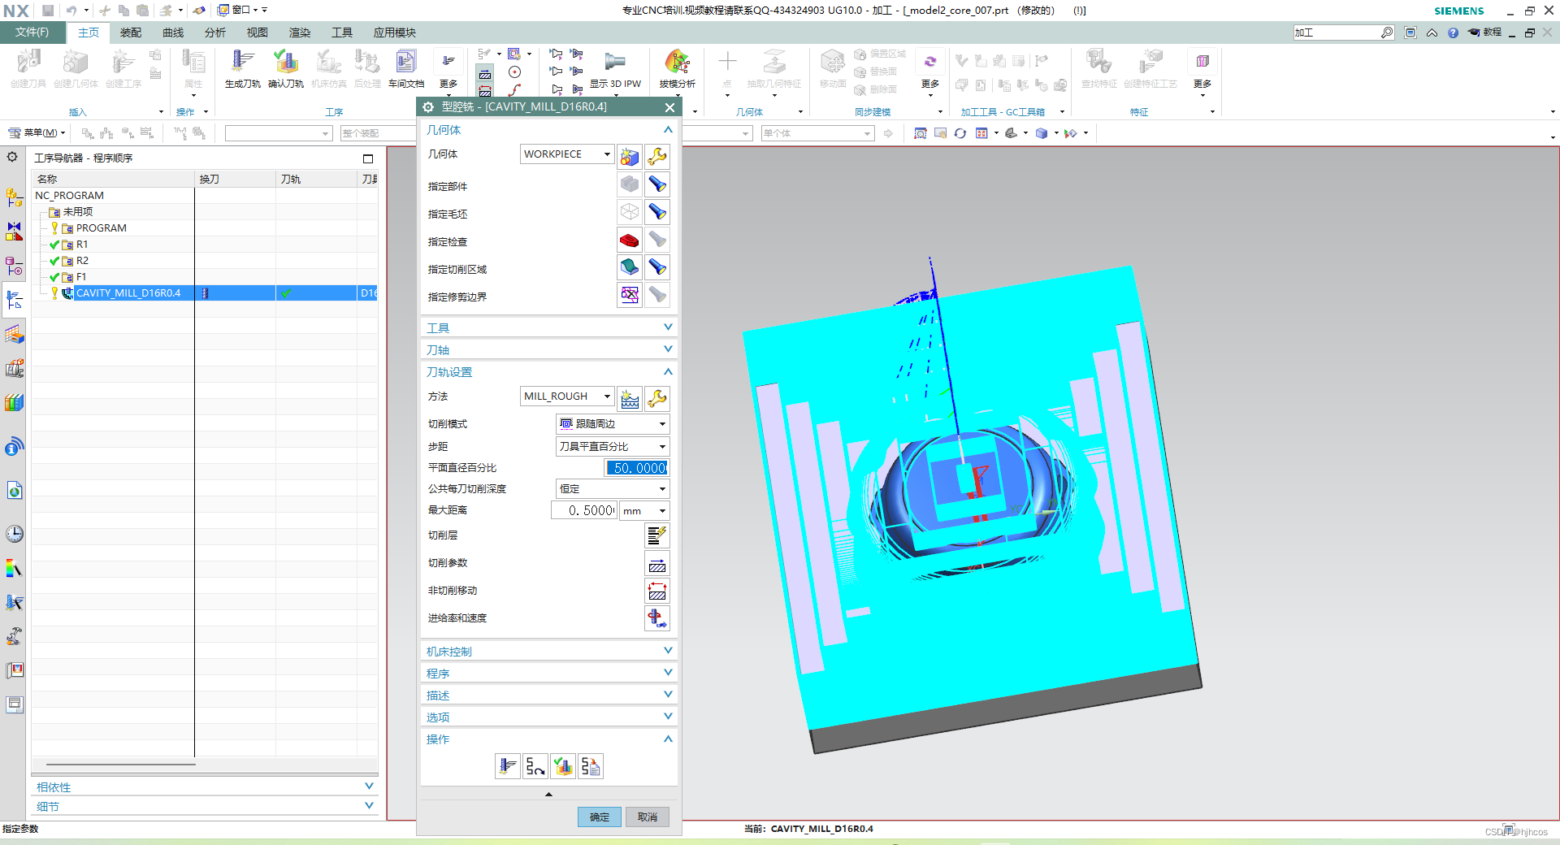Click the generate button in the operation section
Image resolution: width=1560 pixels, height=845 pixels.
[508, 766]
